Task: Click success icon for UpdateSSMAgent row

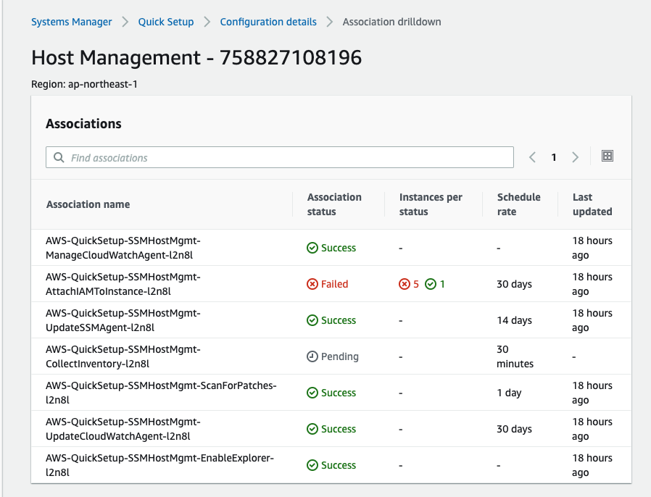Action: [x=312, y=320]
